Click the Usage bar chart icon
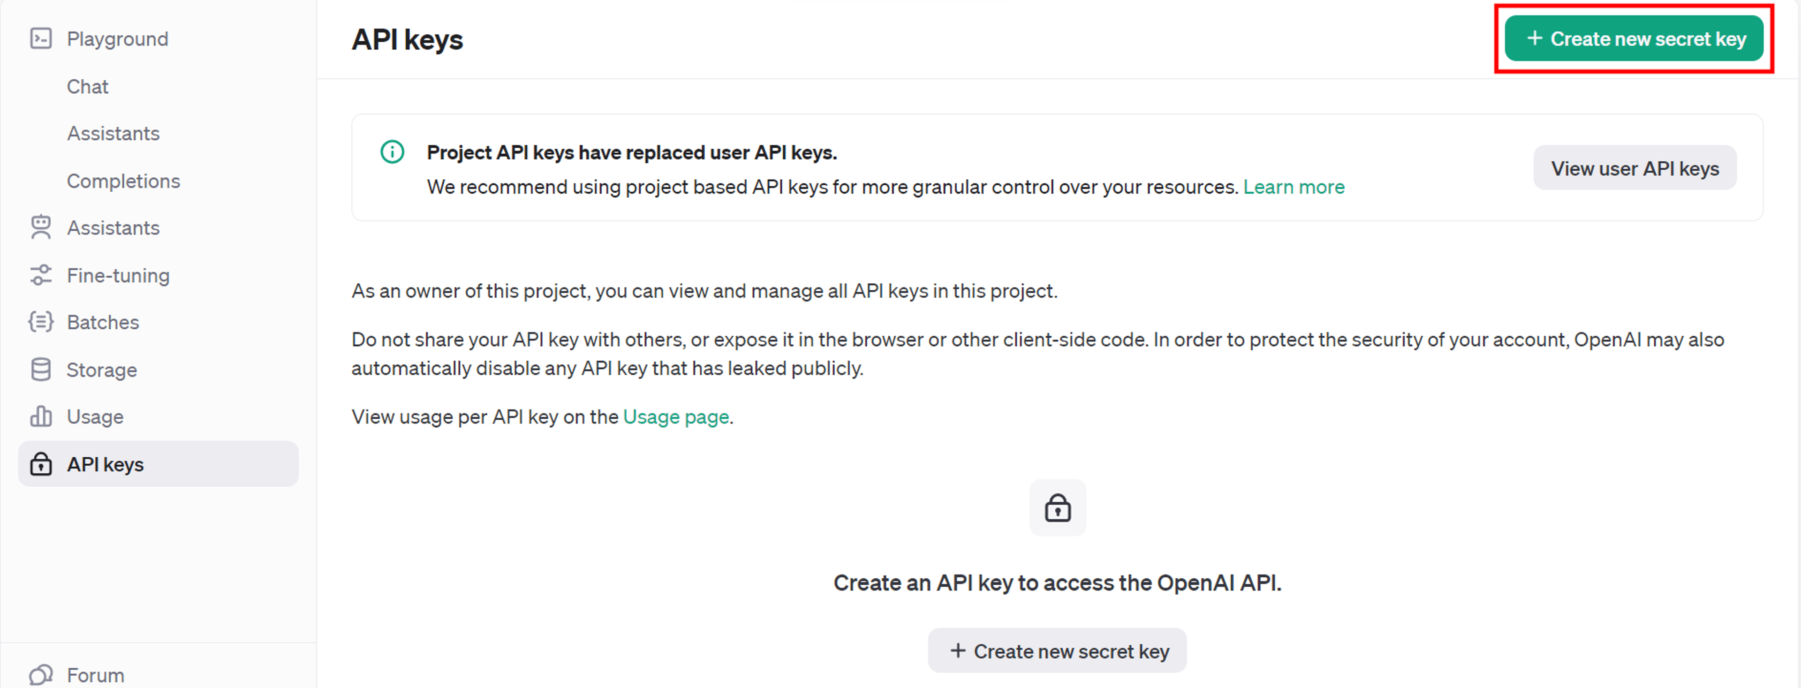 click(x=40, y=416)
